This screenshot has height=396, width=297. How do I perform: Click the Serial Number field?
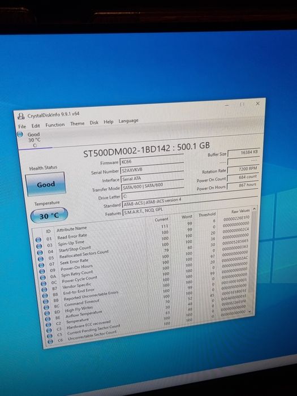tap(152, 169)
